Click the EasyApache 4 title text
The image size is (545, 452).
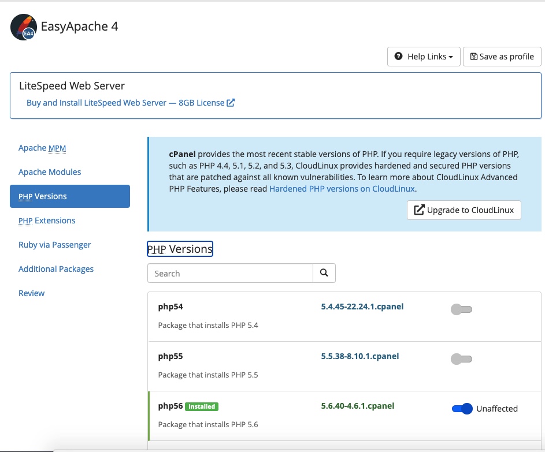coord(80,27)
